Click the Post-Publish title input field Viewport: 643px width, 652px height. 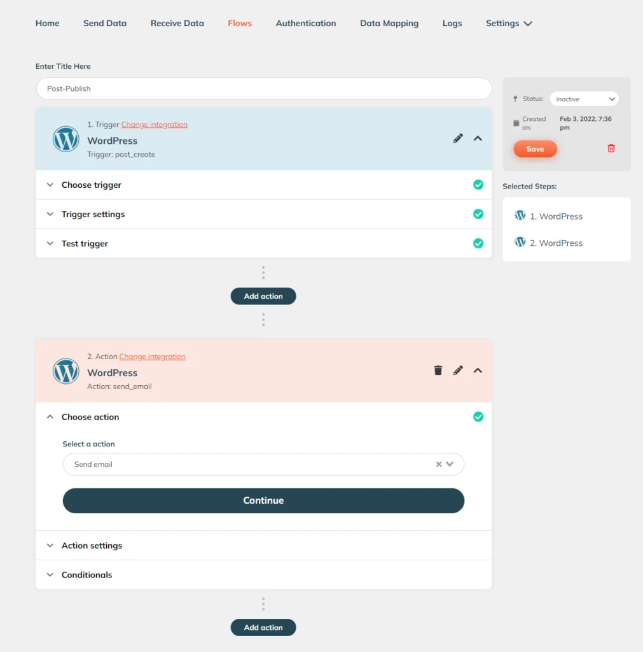[x=264, y=89]
